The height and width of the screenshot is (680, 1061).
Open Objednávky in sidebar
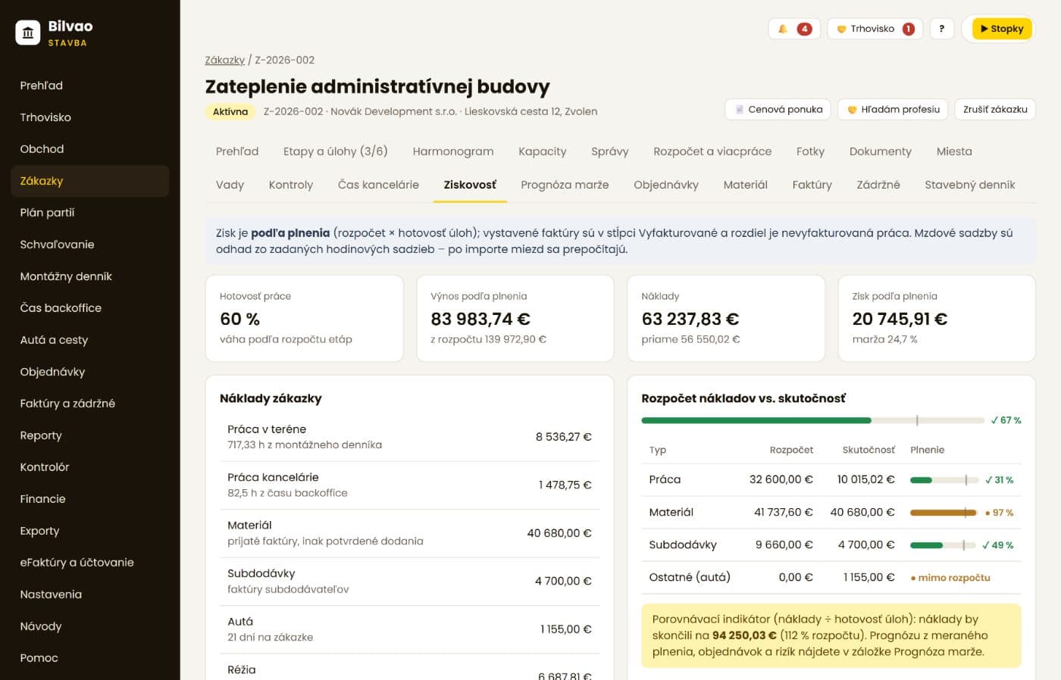[x=89, y=372]
